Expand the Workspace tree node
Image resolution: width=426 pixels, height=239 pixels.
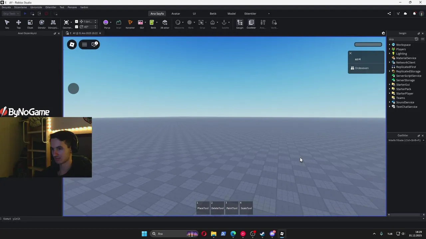pos(390,45)
